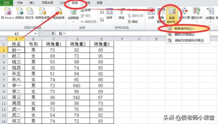Click the fx insert function icon
Image resolution: width=218 pixels, height=124 pixels.
(53, 33)
